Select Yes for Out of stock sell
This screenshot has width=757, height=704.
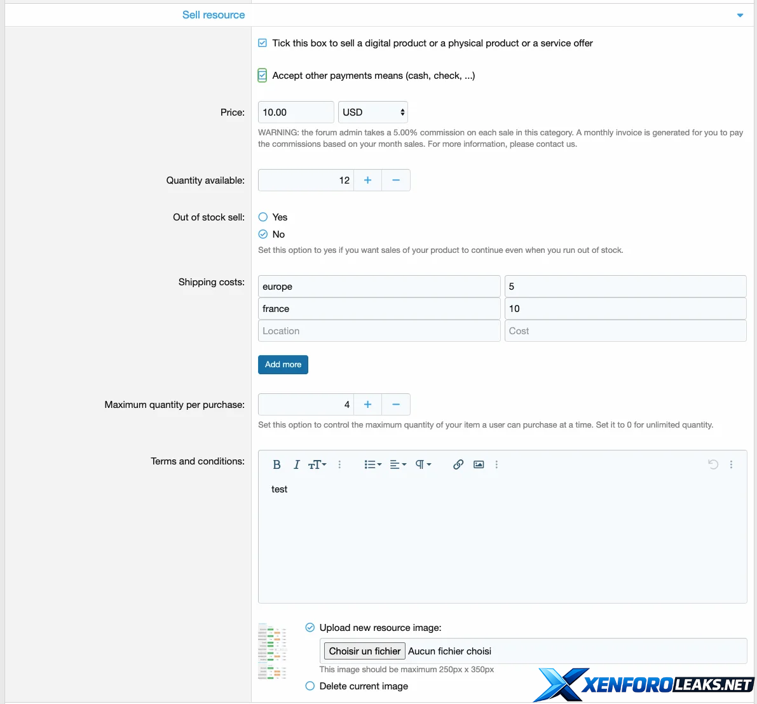[x=263, y=217]
